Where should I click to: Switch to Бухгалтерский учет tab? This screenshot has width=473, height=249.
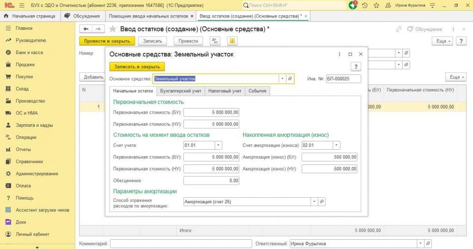pos(181,91)
